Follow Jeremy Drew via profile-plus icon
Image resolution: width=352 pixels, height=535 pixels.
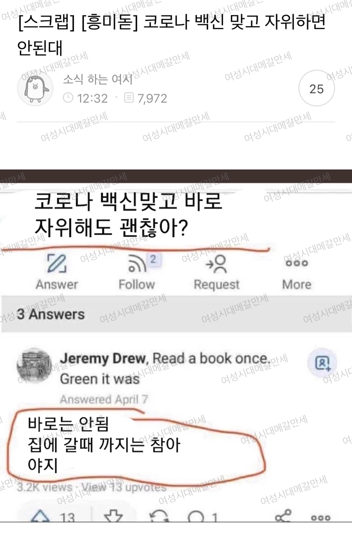click(x=323, y=363)
